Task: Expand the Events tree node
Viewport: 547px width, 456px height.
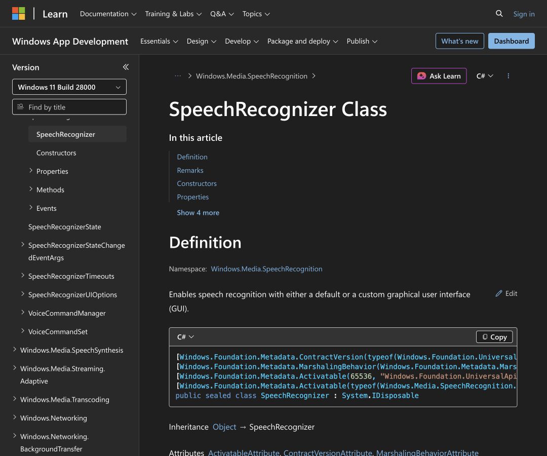Action: point(31,208)
